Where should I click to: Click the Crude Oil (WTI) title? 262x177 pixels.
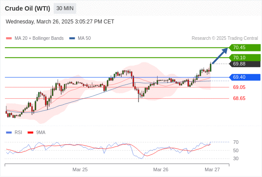click(x=28, y=8)
